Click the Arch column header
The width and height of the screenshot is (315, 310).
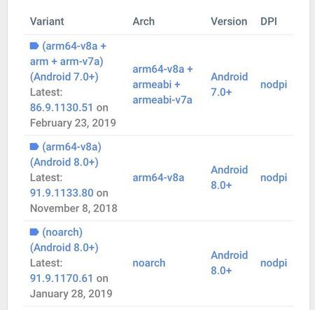[x=143, y=22]
